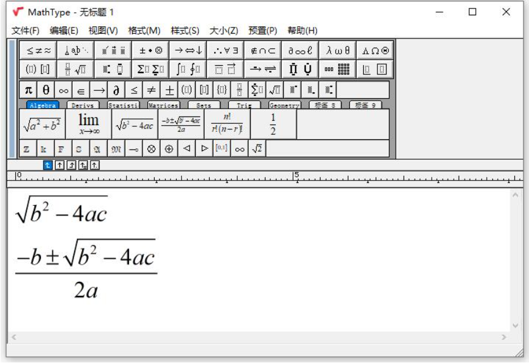The height and width of the screenshot is (363, 529).
Task: Open the integral templates palette
Action: (187, 70)
